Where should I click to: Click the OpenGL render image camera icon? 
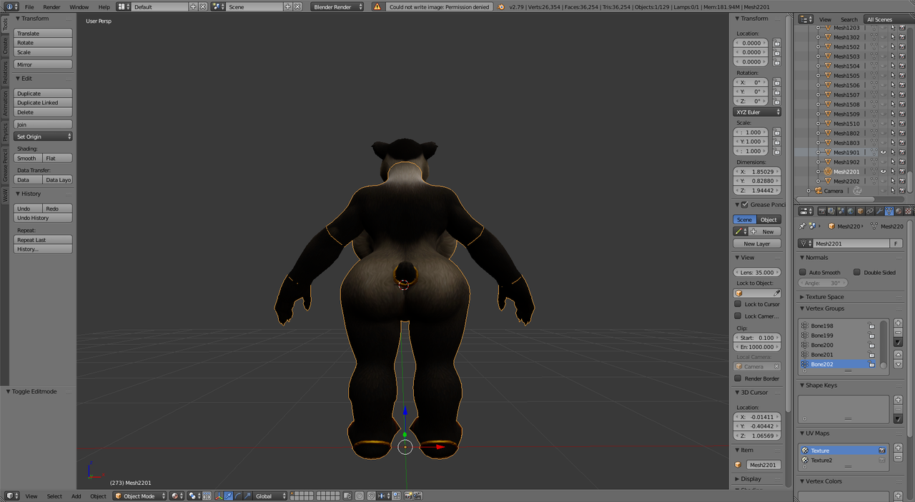tap(408, 496)
